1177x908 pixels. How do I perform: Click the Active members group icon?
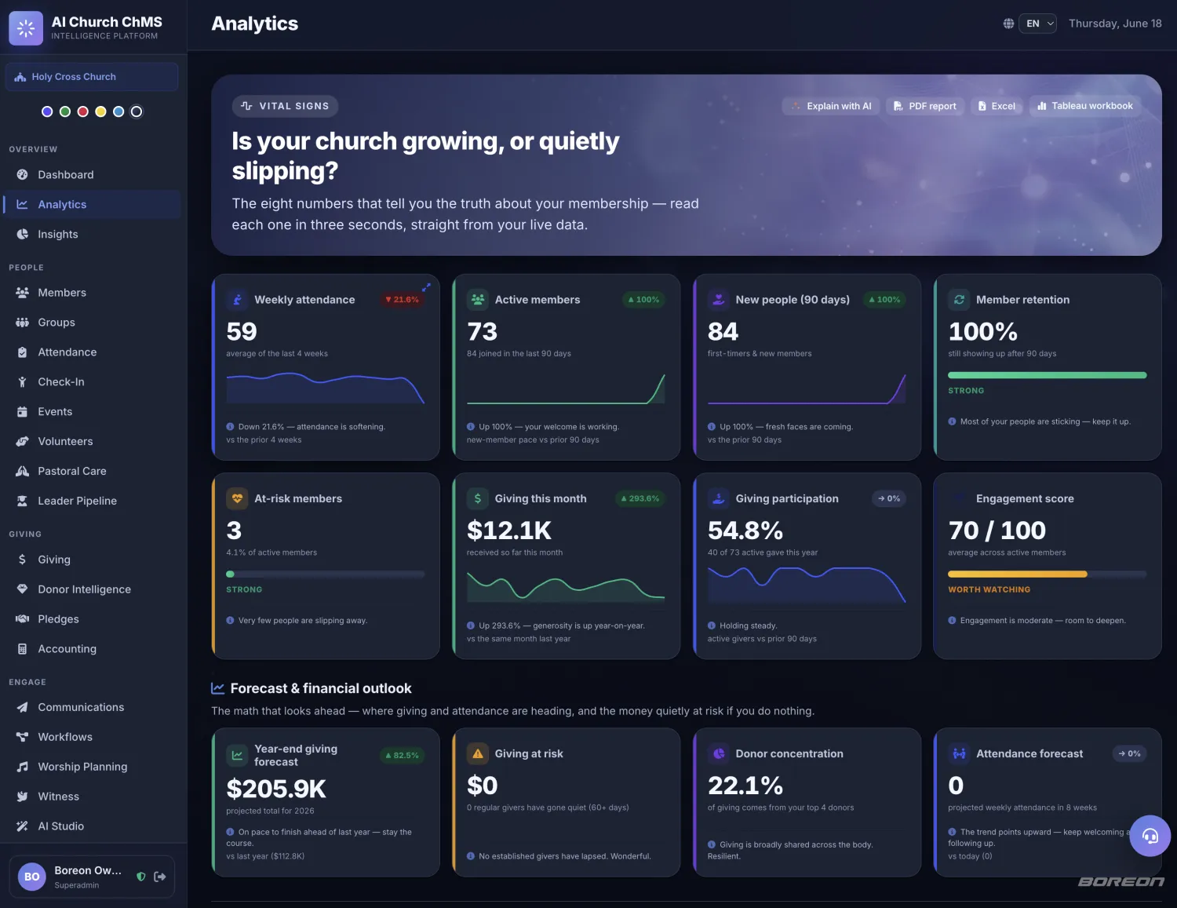[477, 300]
